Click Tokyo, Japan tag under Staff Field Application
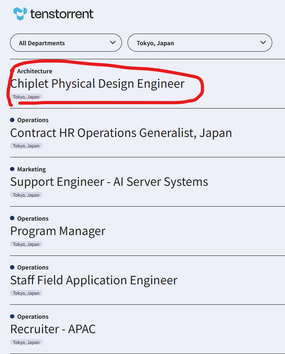 [26, 293]
